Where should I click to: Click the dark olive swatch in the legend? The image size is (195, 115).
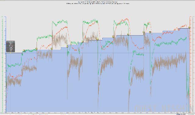click(7, 50)
